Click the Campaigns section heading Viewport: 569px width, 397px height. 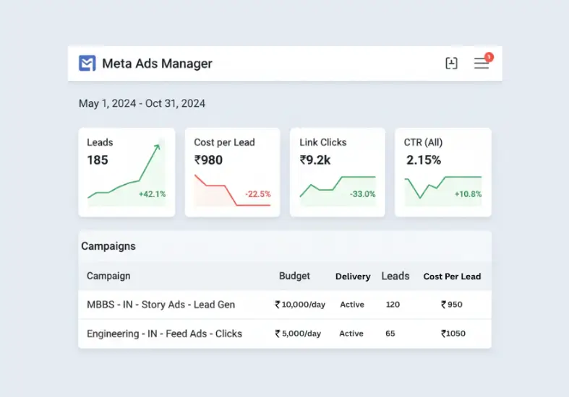tap(108, 246)
